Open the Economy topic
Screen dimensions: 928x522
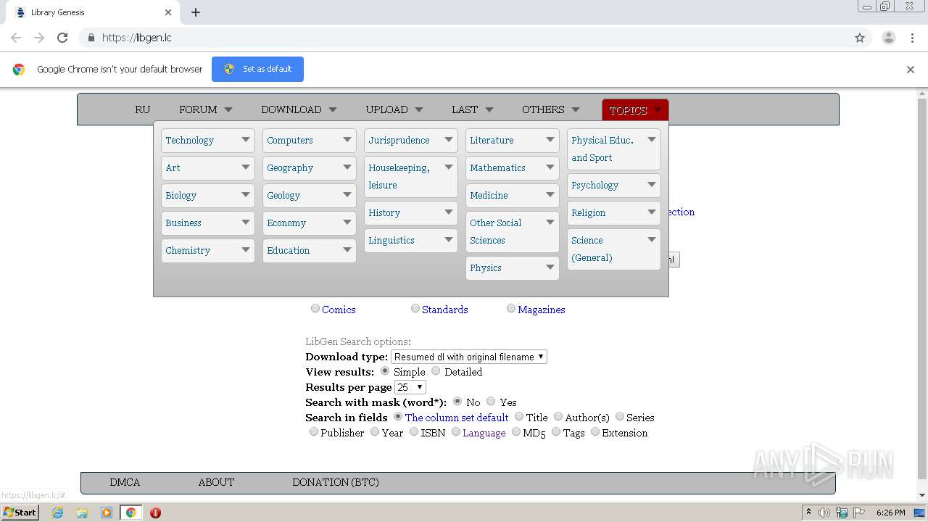(x=310, y=223)
